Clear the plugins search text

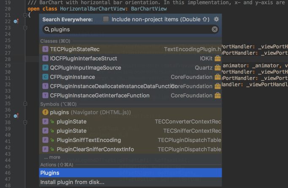click(x=215, y=29)
